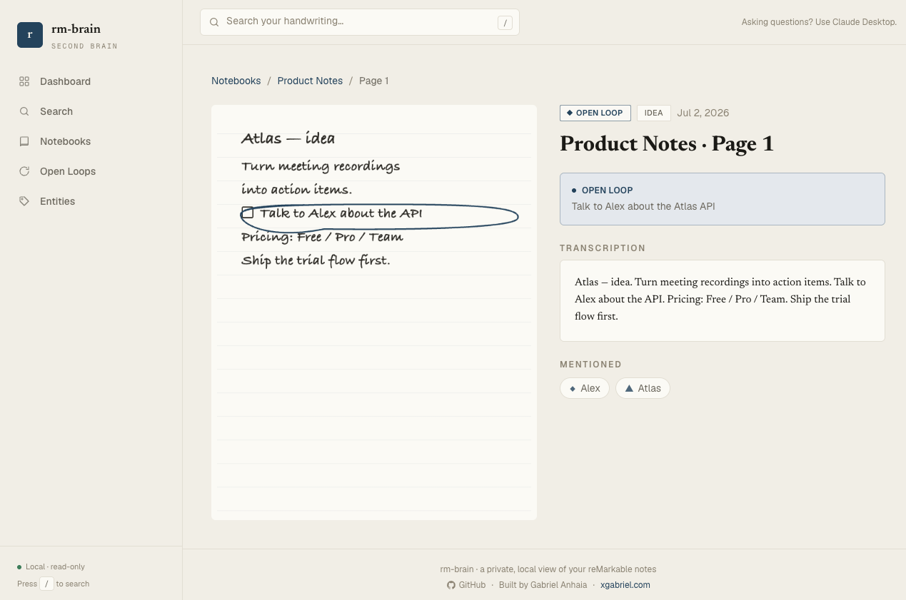This screenshot has height=600, width=906.
Task: Click the GitHub octocat icon in footer
Action: tap(451, 585)
